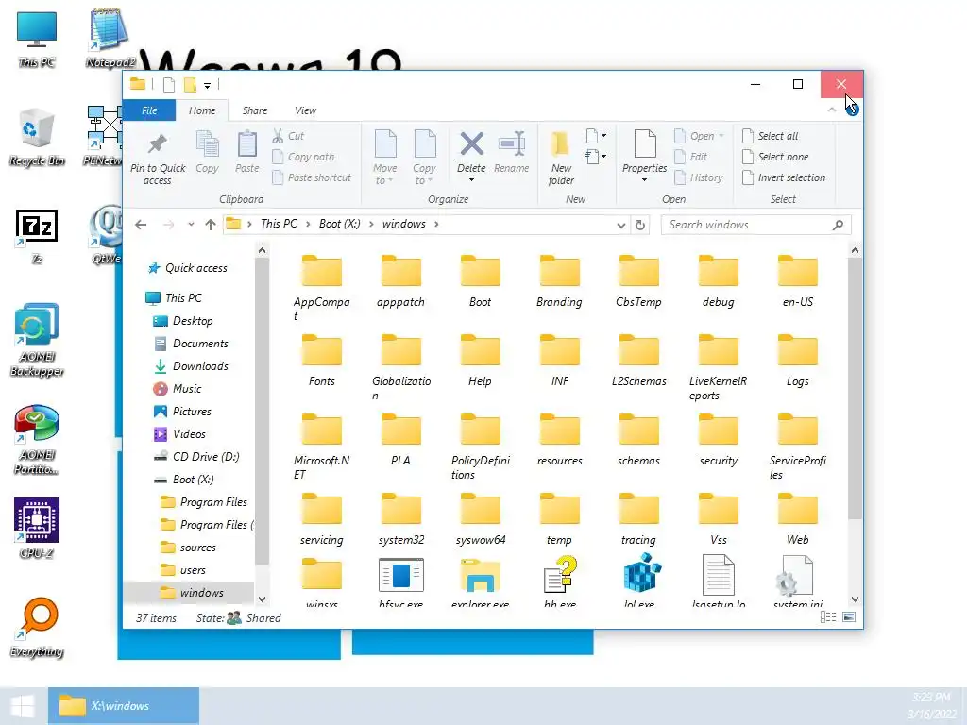Viewport: 967px width, 725px height.
Task: Open the Recycle Bin desktop icon
Action: pos(36,138)
